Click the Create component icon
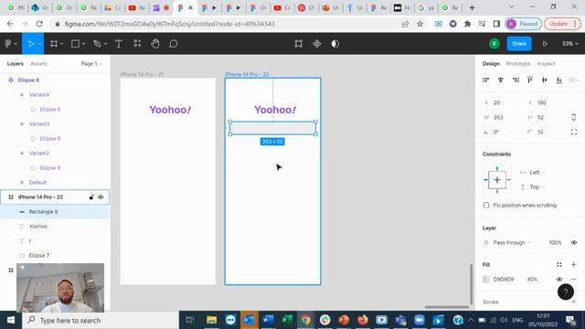The width and height of the screenshot is (585, 329). pos(317,44)
